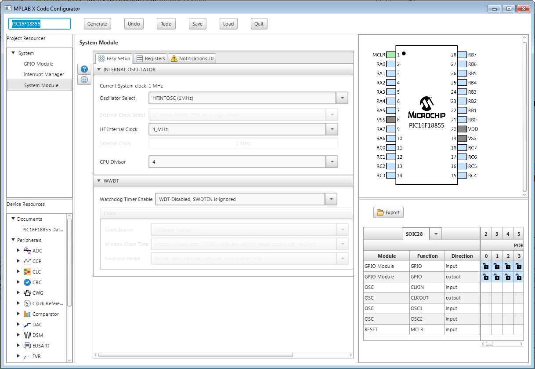
Task: Select Interrupt Manager in Project Resources
Action: point(43,74)
